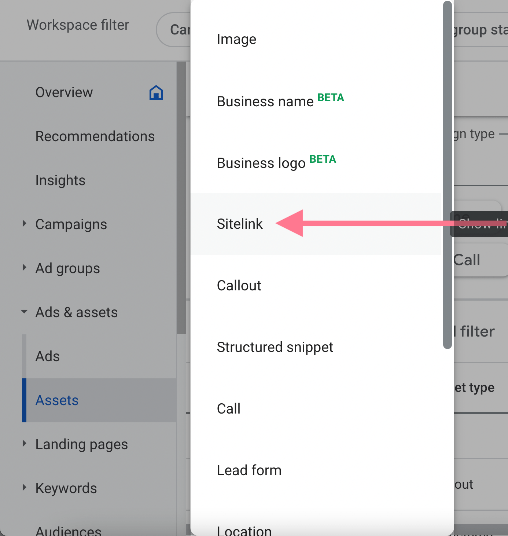Collapse the Ads & assets section arrow
The height and width of the screenshot is (536, 508).
pyautogui.click(x=24, y=312)
